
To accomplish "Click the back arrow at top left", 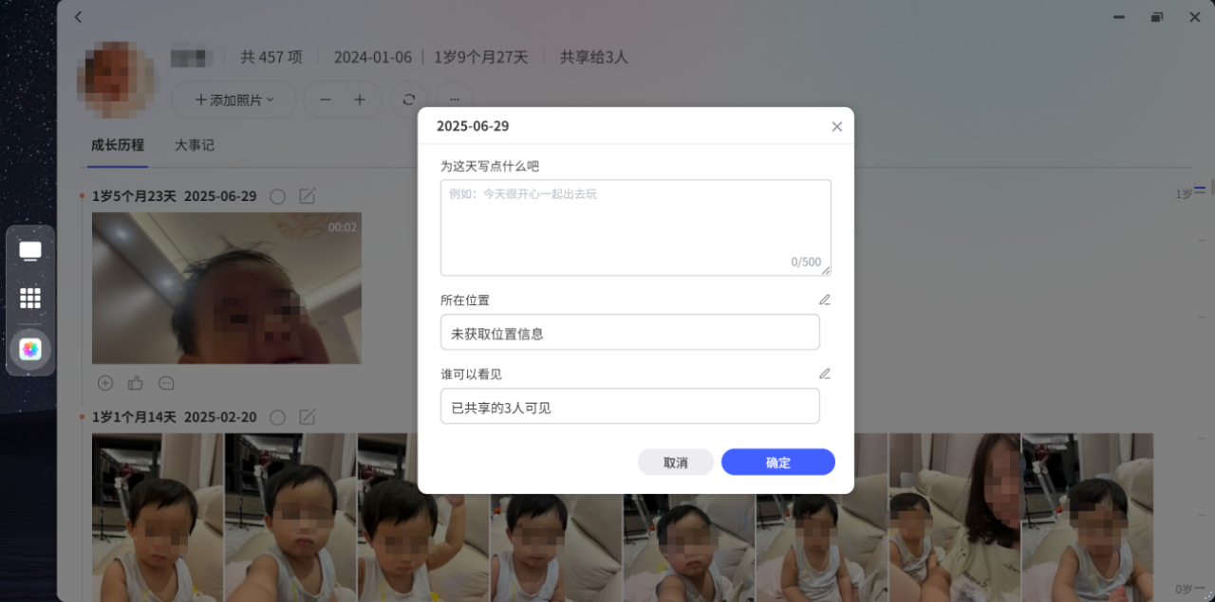I will 78,17.
